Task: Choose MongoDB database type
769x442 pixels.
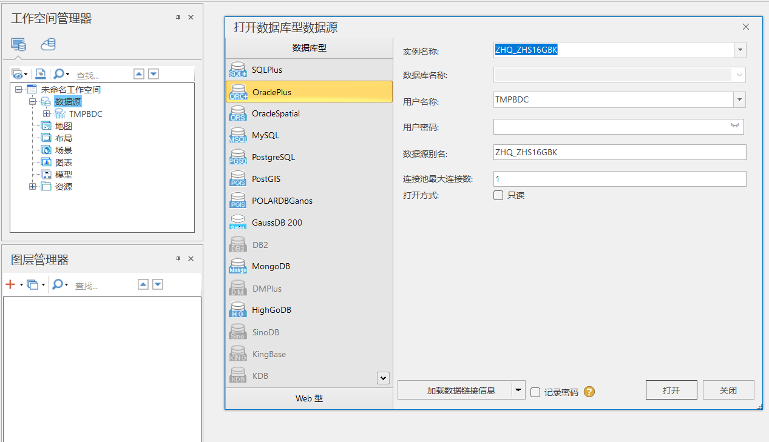Action: pos(309,266)
